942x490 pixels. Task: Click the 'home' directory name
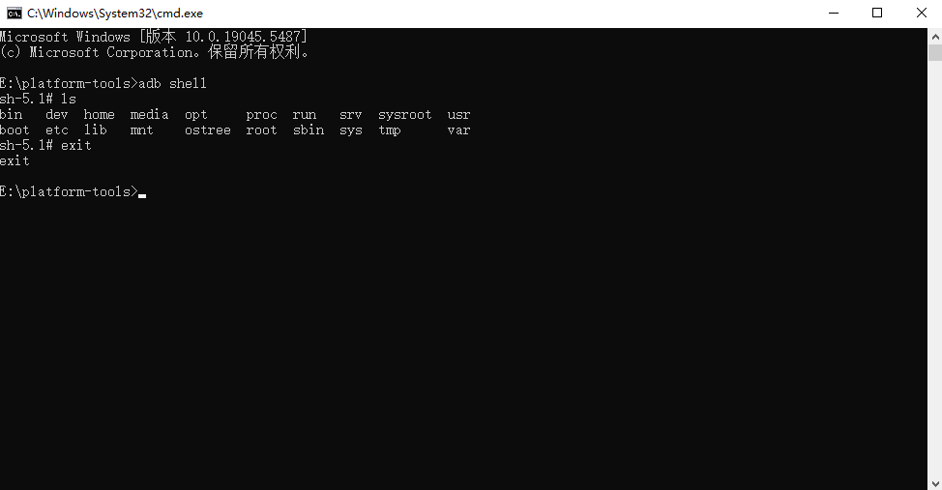click(x=99, y=115)
